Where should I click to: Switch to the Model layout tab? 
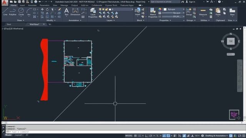[8, 135]
